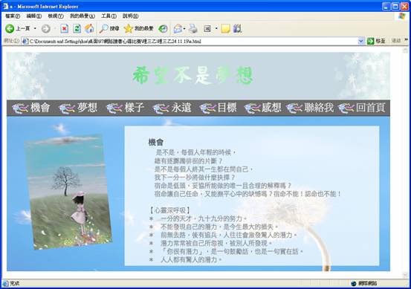Open the 檔案 (File) menu

tap(13, 16)
